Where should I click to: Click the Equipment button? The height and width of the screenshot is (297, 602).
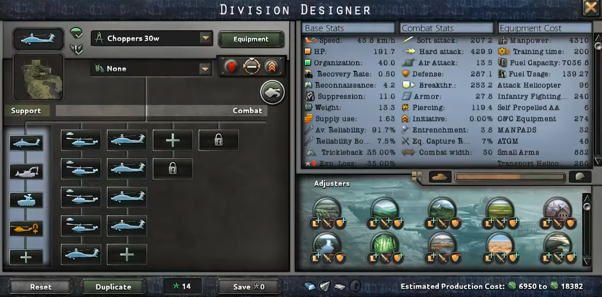(251, 39)
